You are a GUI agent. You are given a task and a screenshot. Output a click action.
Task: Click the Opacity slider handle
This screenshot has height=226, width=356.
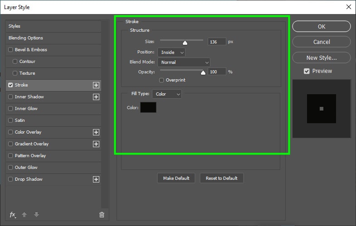203,72
